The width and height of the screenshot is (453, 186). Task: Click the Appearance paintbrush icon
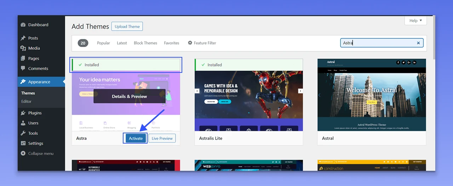pos(23,82)
